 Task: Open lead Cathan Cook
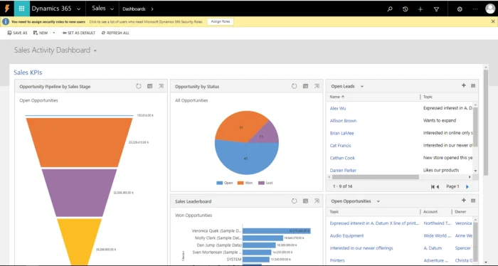point(342,158)
